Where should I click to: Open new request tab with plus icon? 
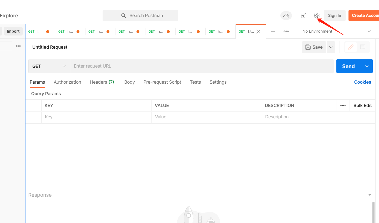(273, 31)
